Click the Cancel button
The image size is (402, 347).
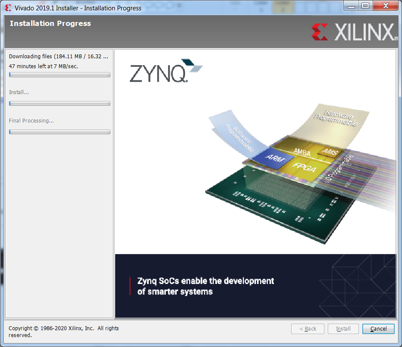tap(378, 329)
